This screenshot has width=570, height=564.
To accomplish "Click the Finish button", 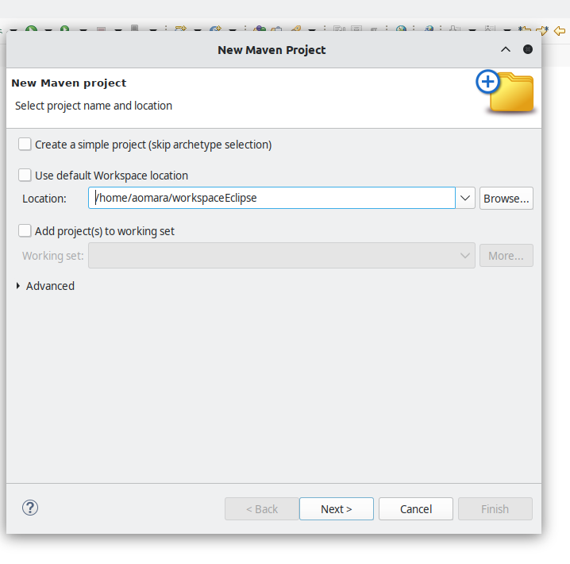I will 495,509.
